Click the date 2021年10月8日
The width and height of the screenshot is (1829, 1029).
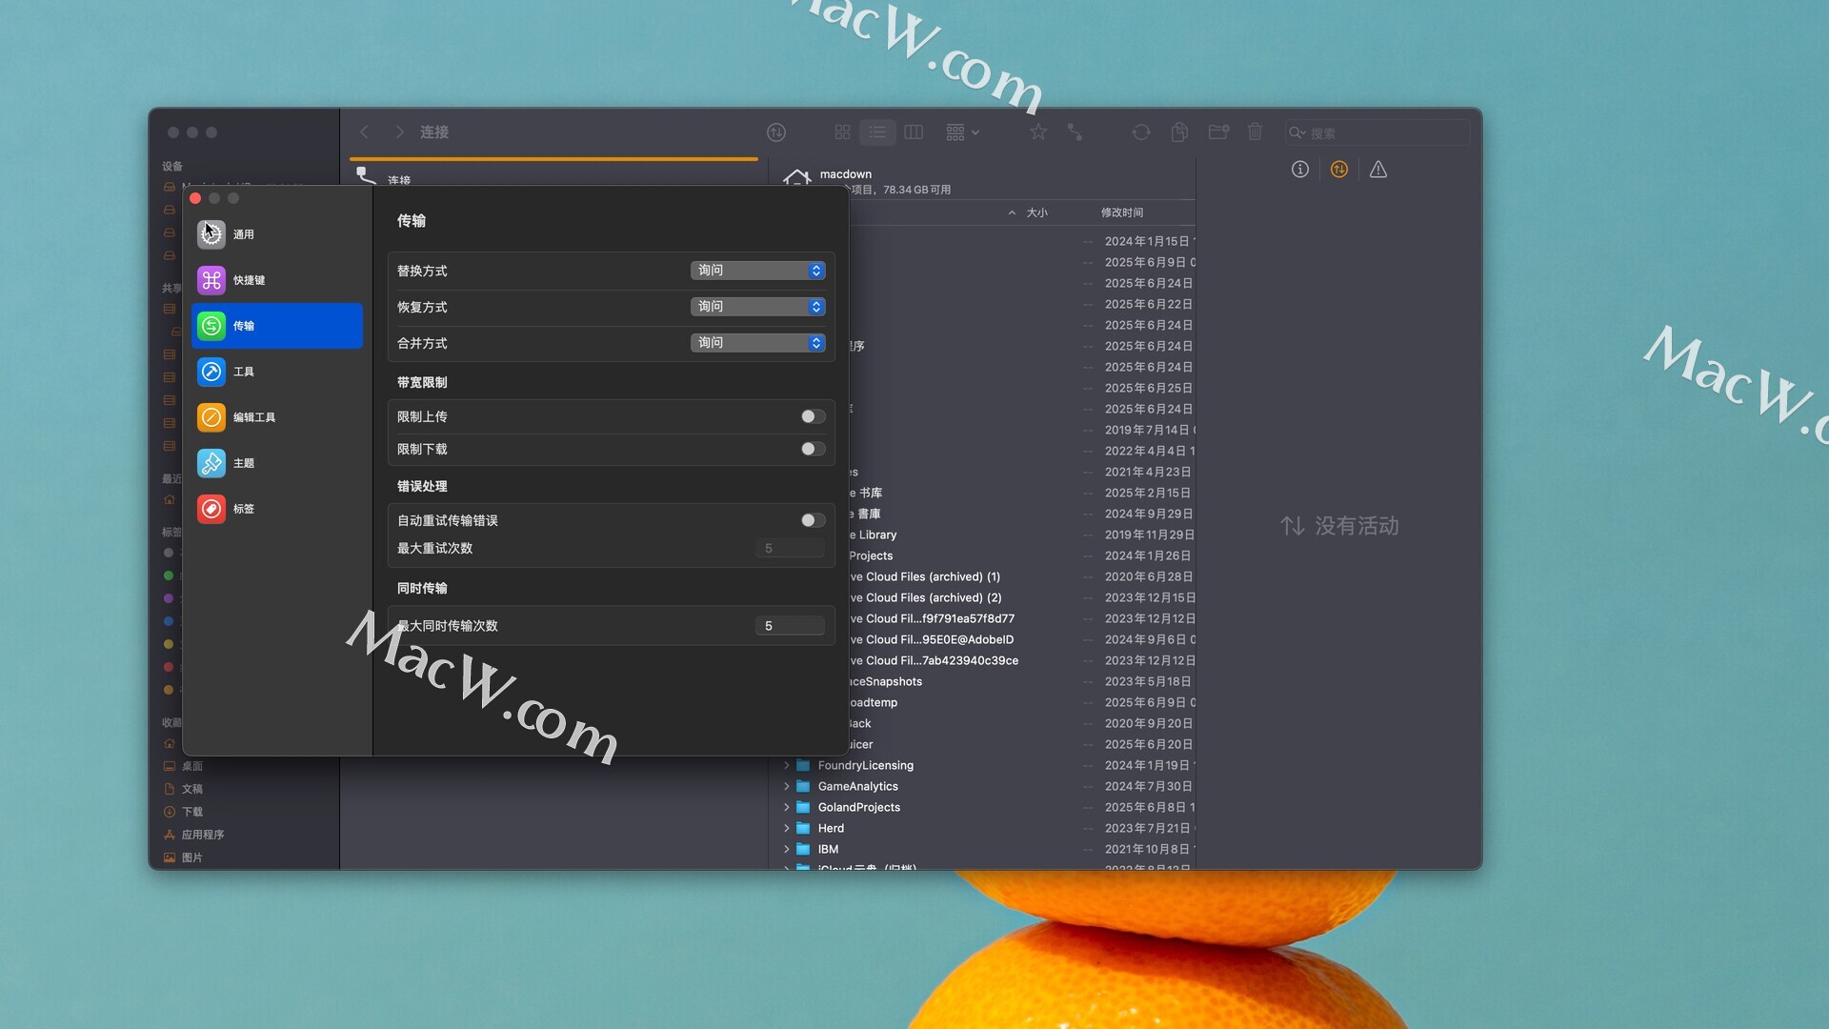[1147, 849]
